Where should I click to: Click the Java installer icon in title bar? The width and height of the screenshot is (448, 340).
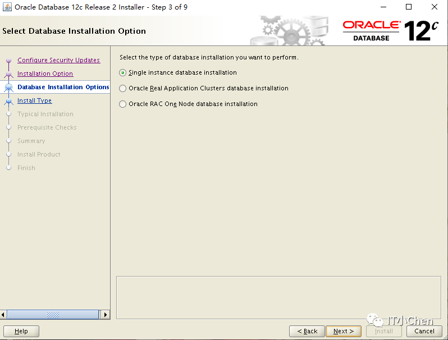[x=7, y=7]
